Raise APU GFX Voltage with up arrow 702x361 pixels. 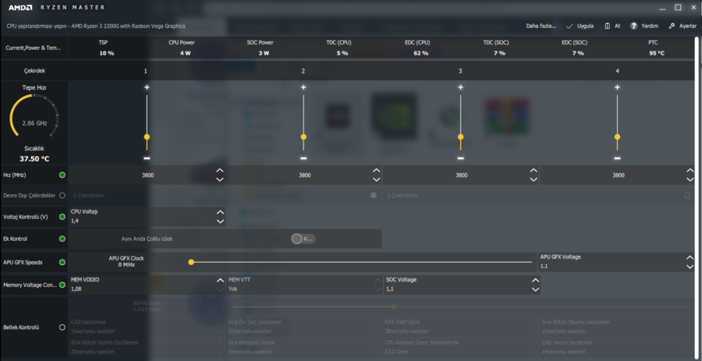[690, 257]
